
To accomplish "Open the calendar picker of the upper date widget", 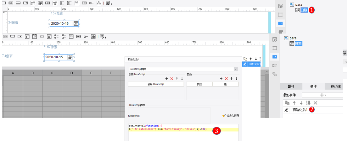I will click(x=76, y=23).
